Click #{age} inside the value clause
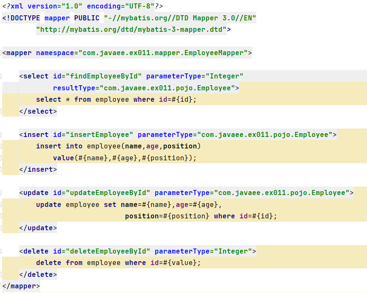 point(125,158)
